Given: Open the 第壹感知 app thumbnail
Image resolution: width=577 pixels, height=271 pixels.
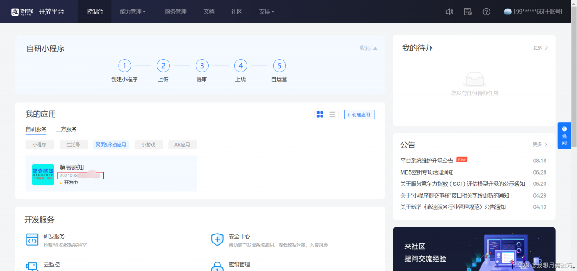Looking at the screenshot, I should tap(43, 175).
